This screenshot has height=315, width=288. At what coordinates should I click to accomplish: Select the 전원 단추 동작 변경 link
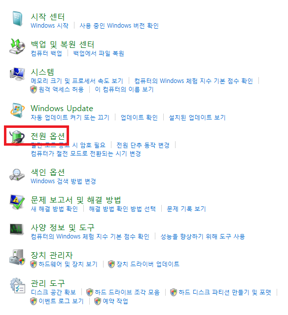(x=143, y=145)
